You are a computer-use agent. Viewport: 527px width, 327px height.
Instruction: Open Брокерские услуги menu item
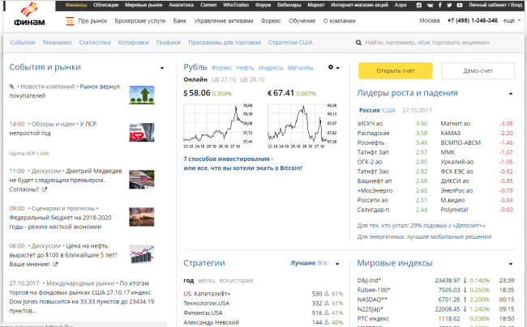click(x=141, y=19)
